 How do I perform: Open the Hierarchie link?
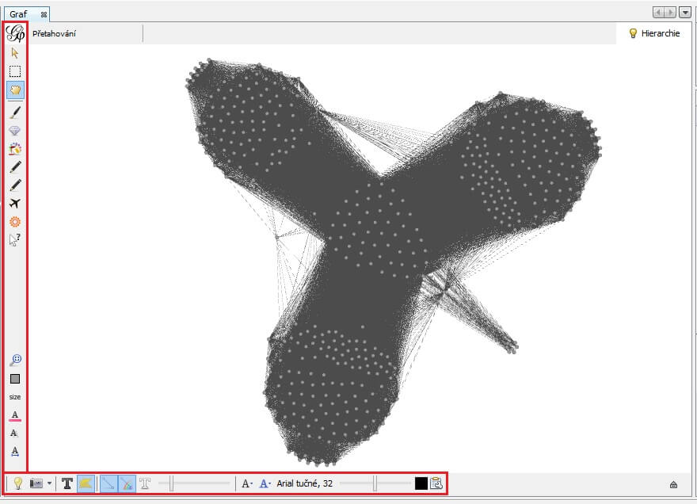[654, 33]
